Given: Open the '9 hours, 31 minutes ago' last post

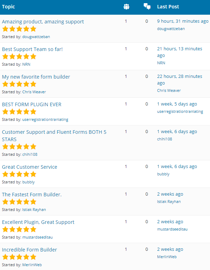Looking at the screenshot, I should pos(182,21).
